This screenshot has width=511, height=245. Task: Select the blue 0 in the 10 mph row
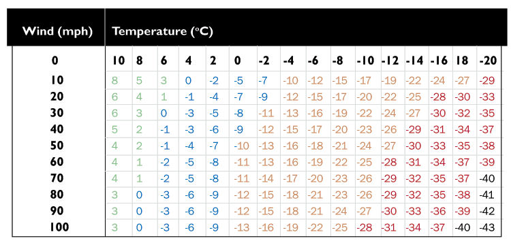(188, 80)
